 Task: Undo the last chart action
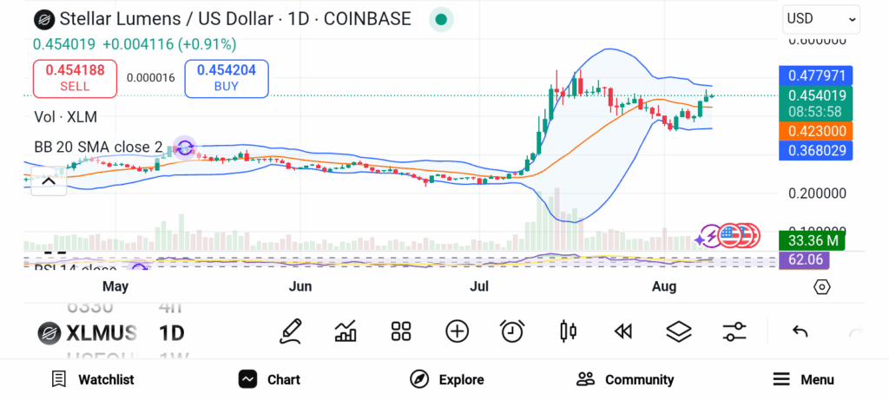[800, 331]
